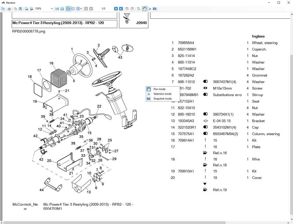This screenshot has width=293, height=224.
Task: Click the 'J0940' code label
Action: (141, 23)
